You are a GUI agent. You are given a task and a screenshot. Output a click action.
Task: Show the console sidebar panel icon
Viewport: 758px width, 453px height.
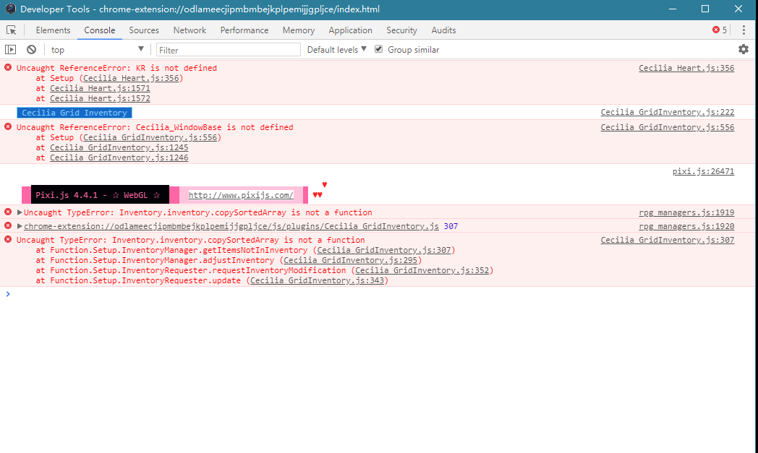[x=11, y=49]
